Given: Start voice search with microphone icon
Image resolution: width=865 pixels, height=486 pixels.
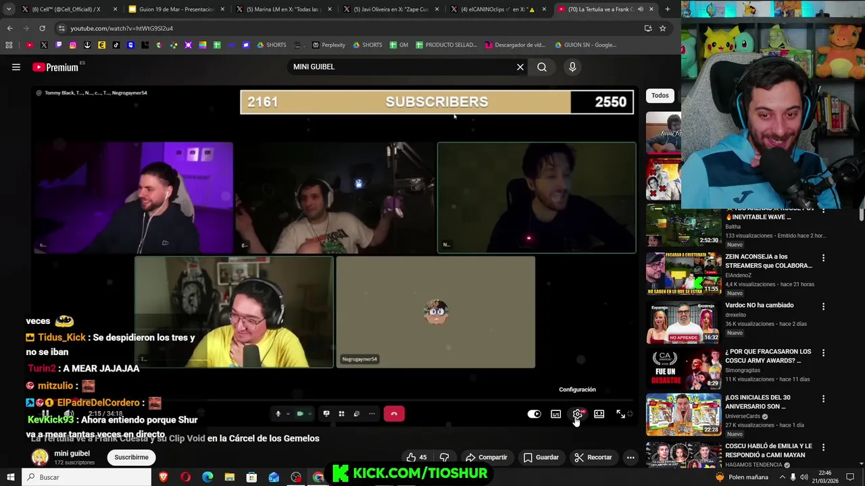Looking at the screenshot, I should (x=572, y=67).
